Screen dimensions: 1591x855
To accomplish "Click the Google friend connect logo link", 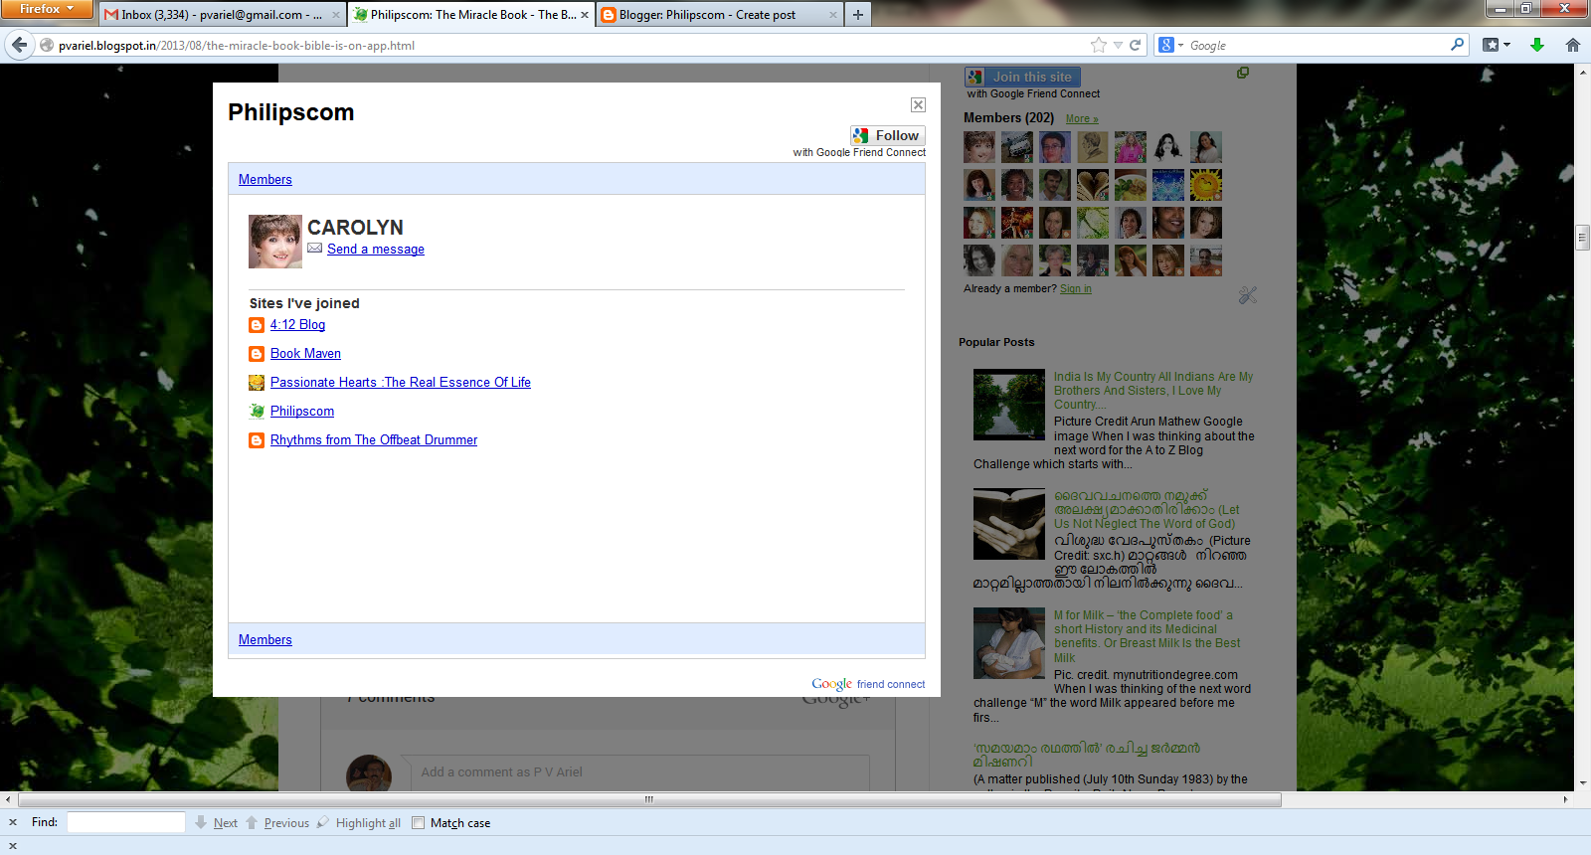I will (x=868, y=684).
